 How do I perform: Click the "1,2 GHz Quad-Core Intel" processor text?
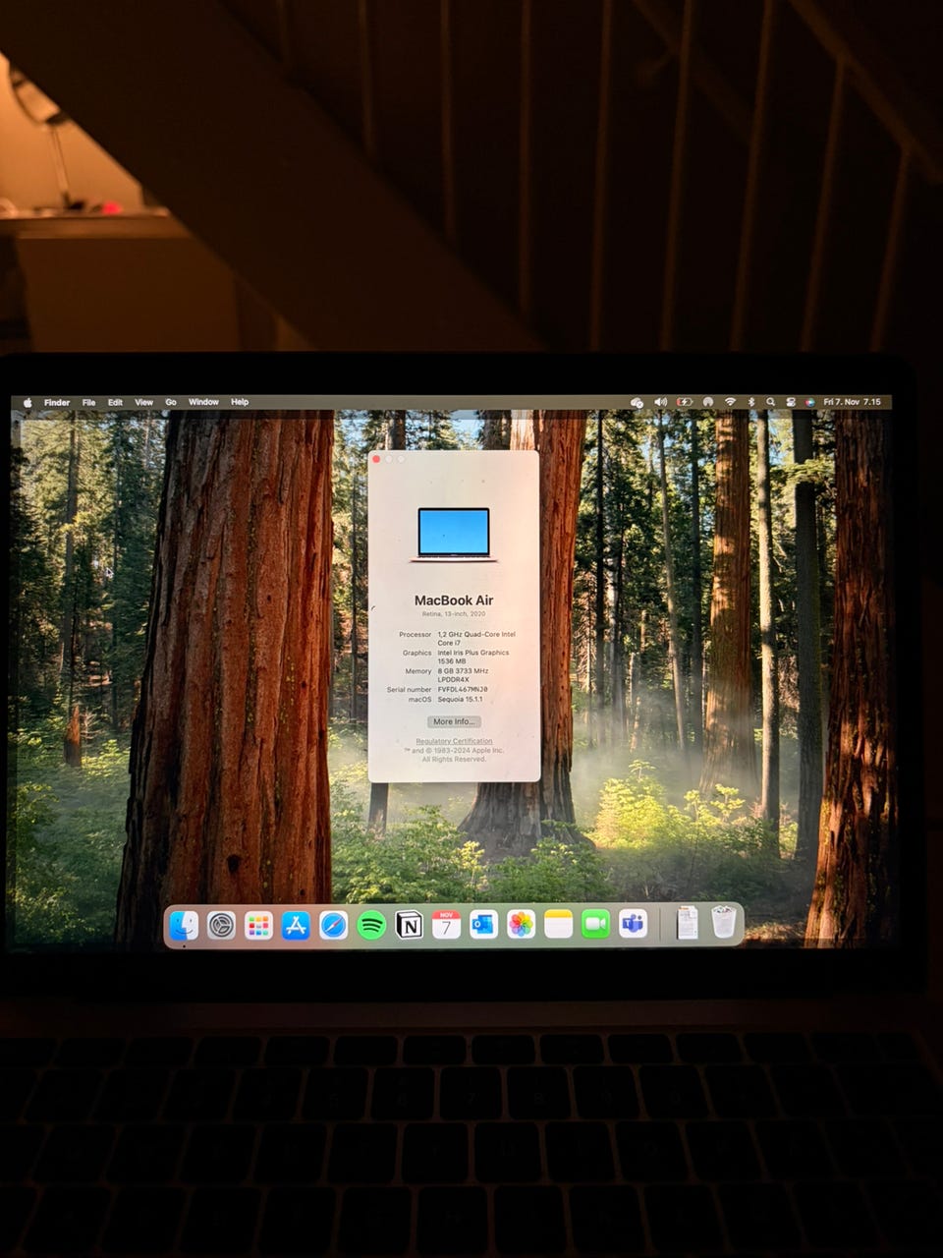[x=476, y=635]
